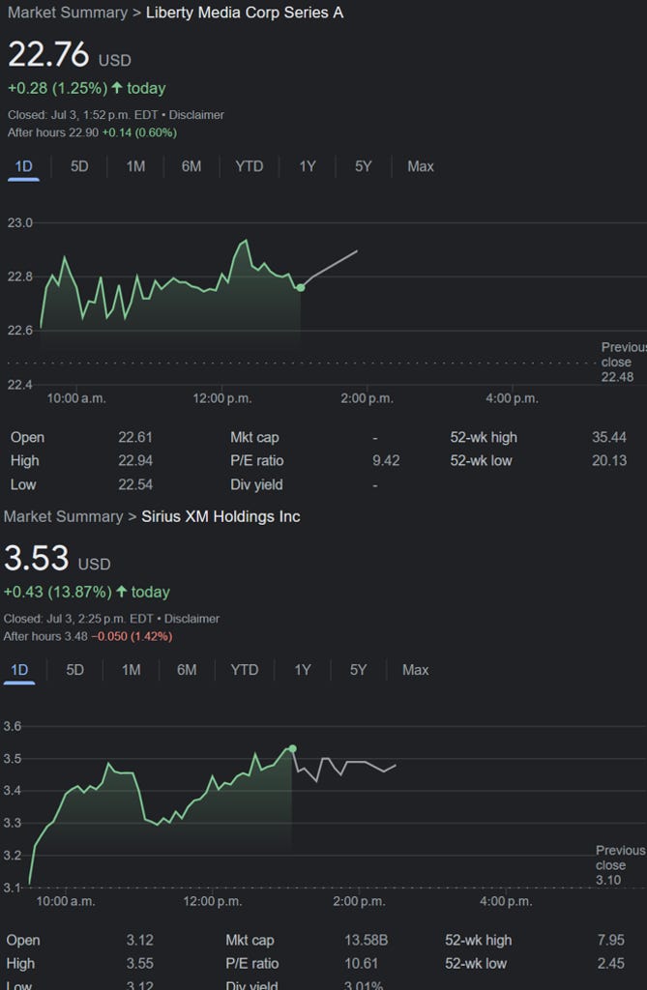Viewport: 647px width, 990px height.
Task: Click After hours 22.90 text
Action: (x=53, y=132)
